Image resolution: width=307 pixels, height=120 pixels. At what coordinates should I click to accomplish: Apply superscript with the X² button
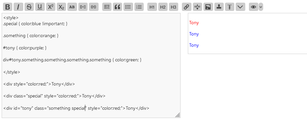pyautogui.click(x=50, y=7)
